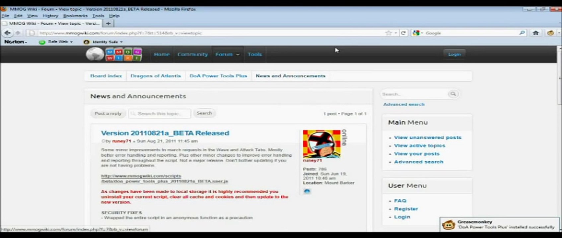Click runey71 username under the avatar
The width and height of the screenshot is (562, 238).
312,161
